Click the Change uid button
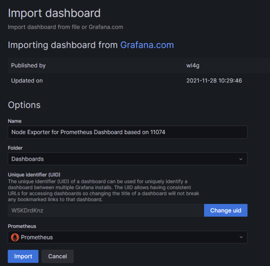Screen dimensions: 270x266 (226, 210)
